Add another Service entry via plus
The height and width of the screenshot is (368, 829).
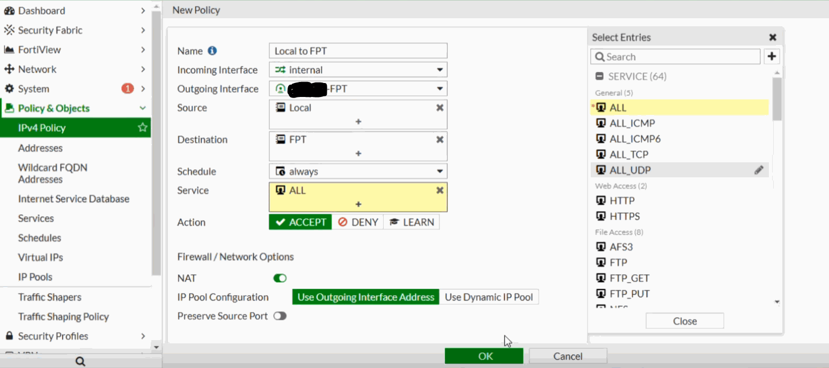pos(358,204)
